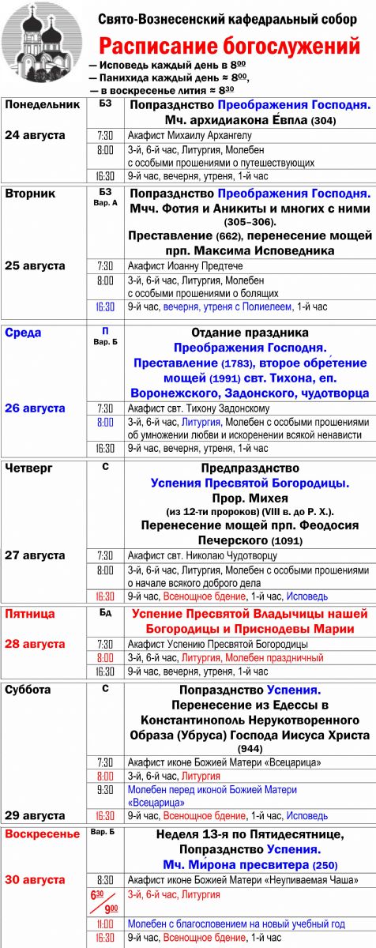Click the blue 'Литургия' link on Wednesday
Viewport: 376px width, 948px height.
tap(197, 422)
